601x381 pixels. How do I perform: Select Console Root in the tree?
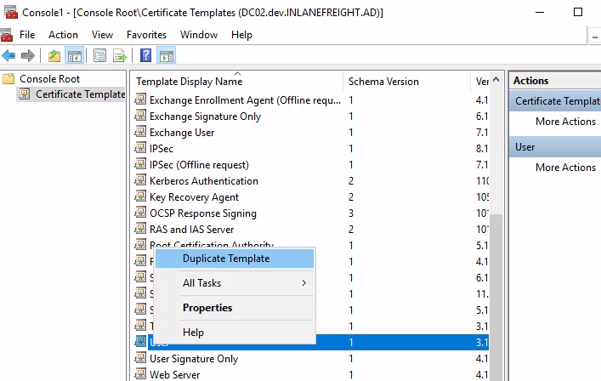49,78
